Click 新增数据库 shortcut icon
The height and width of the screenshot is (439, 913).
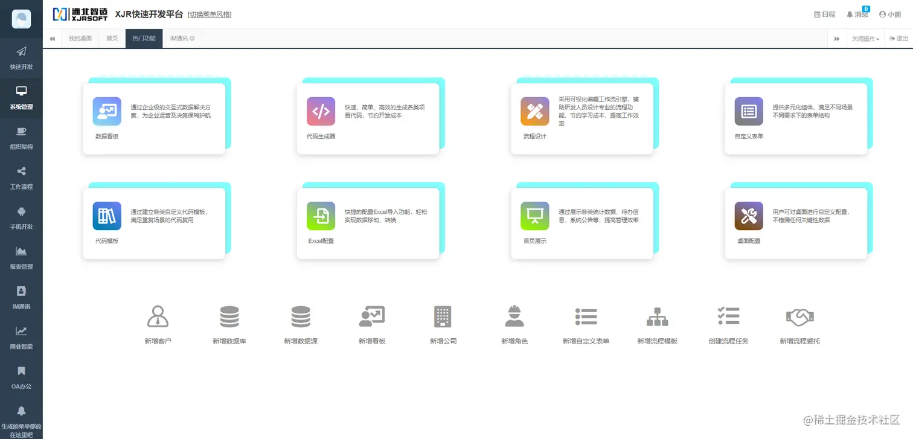point(229,316)
